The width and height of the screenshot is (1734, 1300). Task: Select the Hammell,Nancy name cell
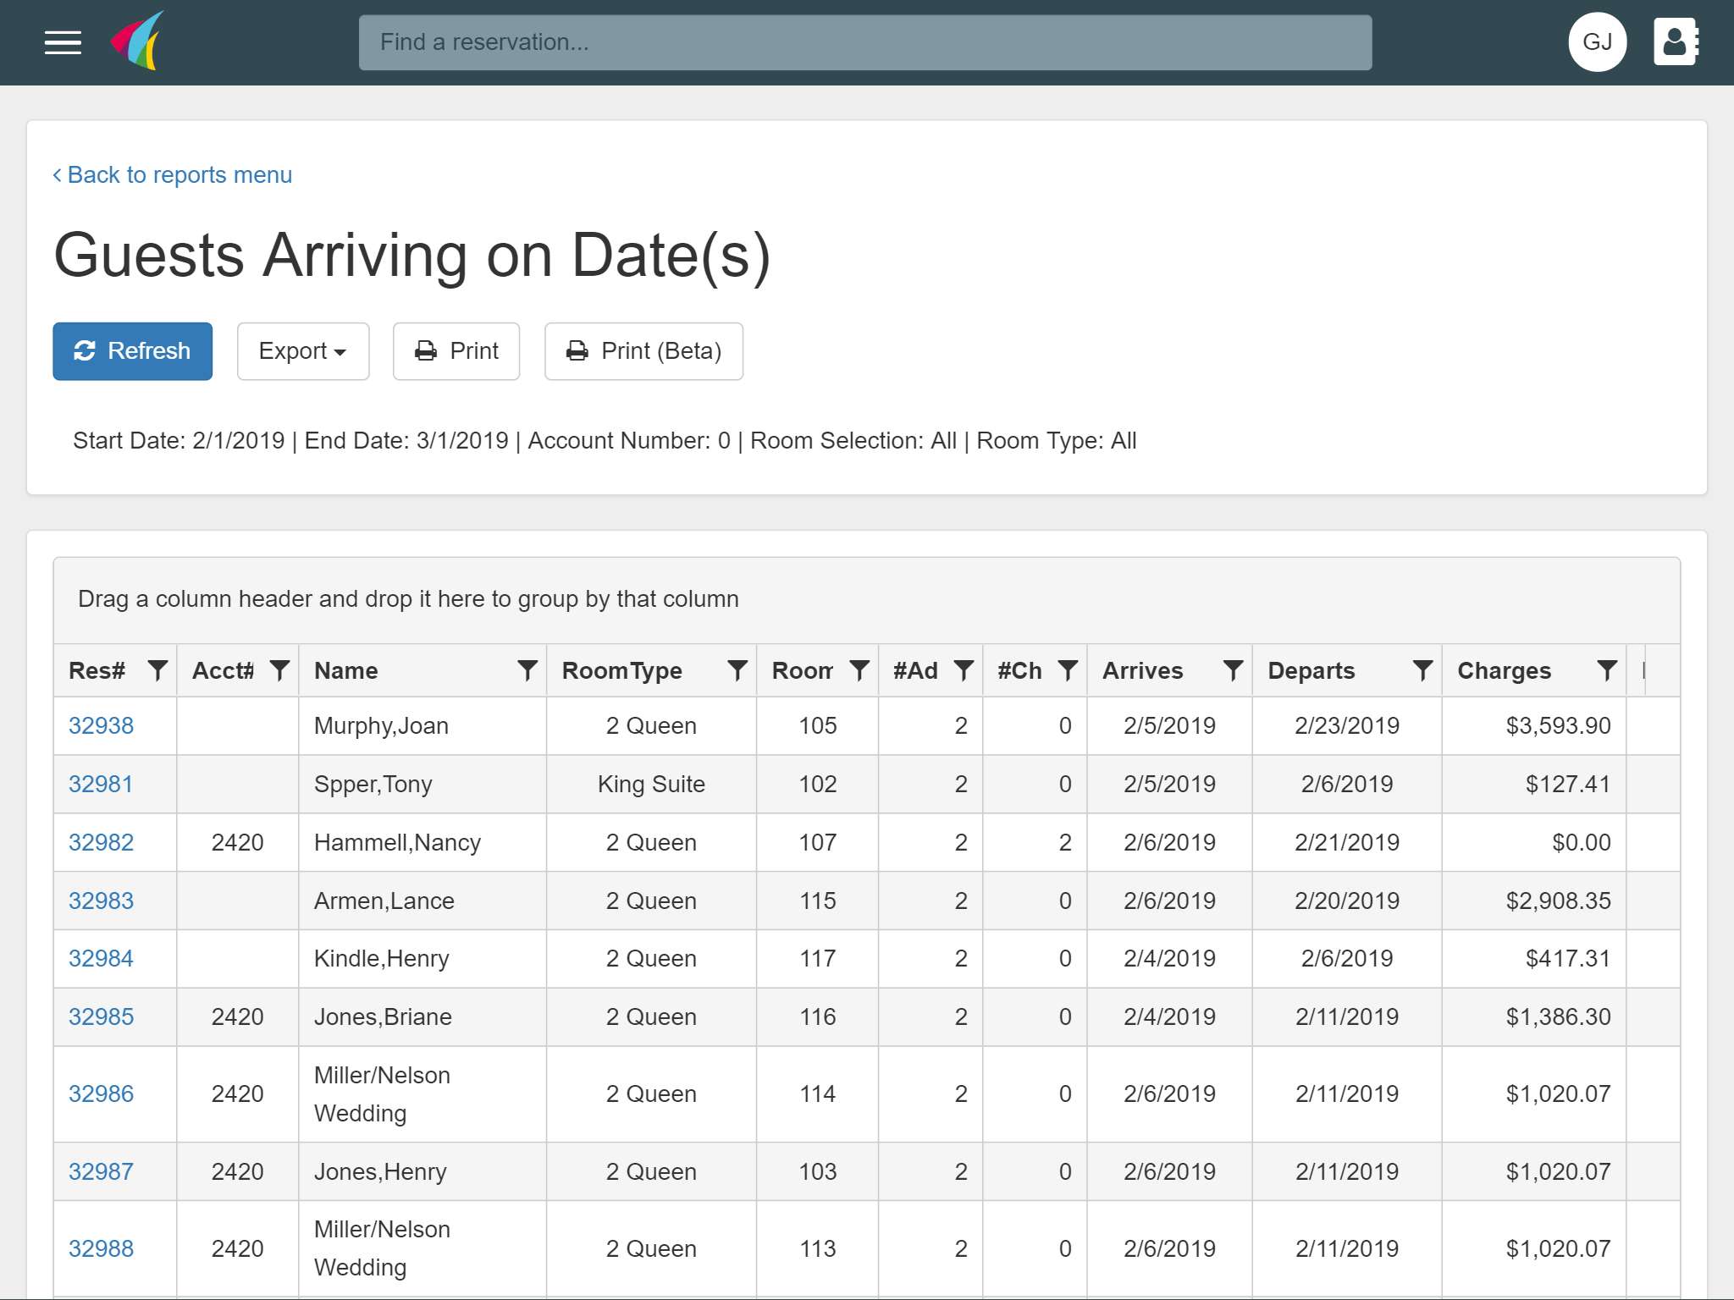coord(422,842)
